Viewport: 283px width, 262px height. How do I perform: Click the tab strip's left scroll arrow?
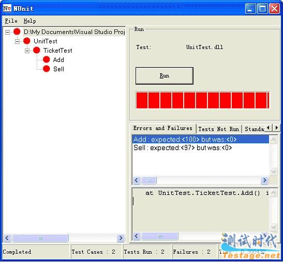pos(269,128)
